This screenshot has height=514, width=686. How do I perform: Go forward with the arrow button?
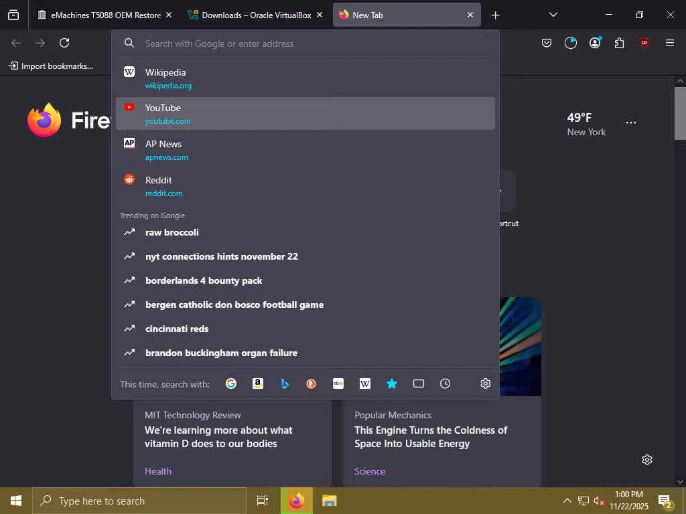40,43
